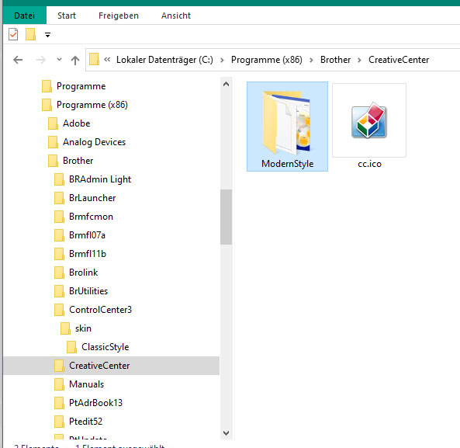Switch to the Start ribbon tab
This screenshot has height=448, width=460.
(67, 16)
